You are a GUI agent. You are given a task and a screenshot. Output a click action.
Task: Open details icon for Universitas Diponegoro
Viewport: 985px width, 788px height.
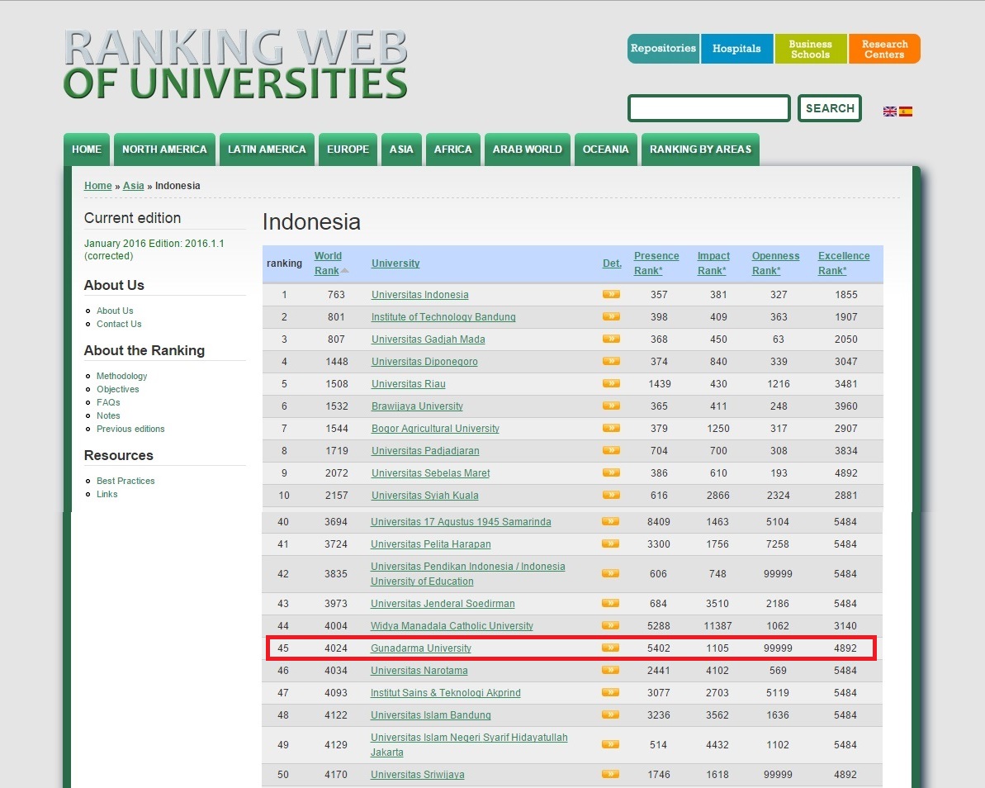611,361
